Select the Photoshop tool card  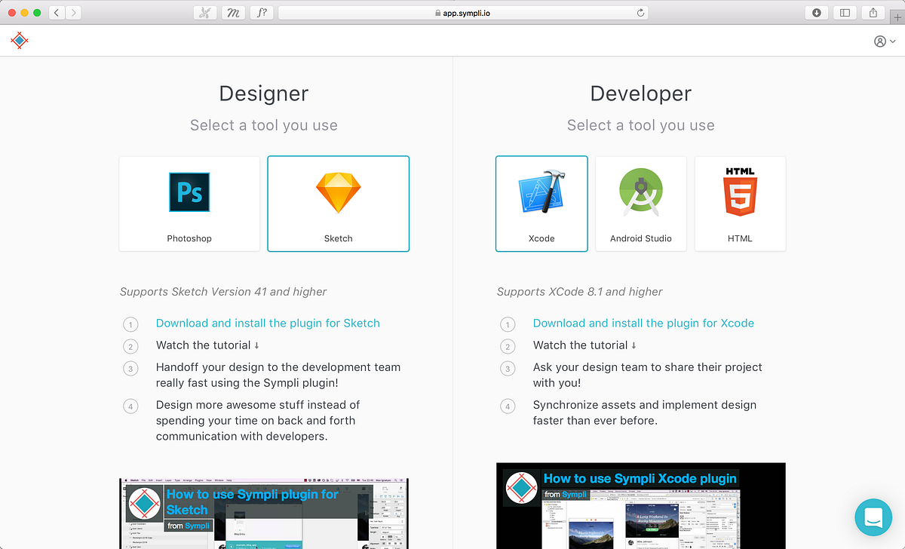tap(189, 204)
